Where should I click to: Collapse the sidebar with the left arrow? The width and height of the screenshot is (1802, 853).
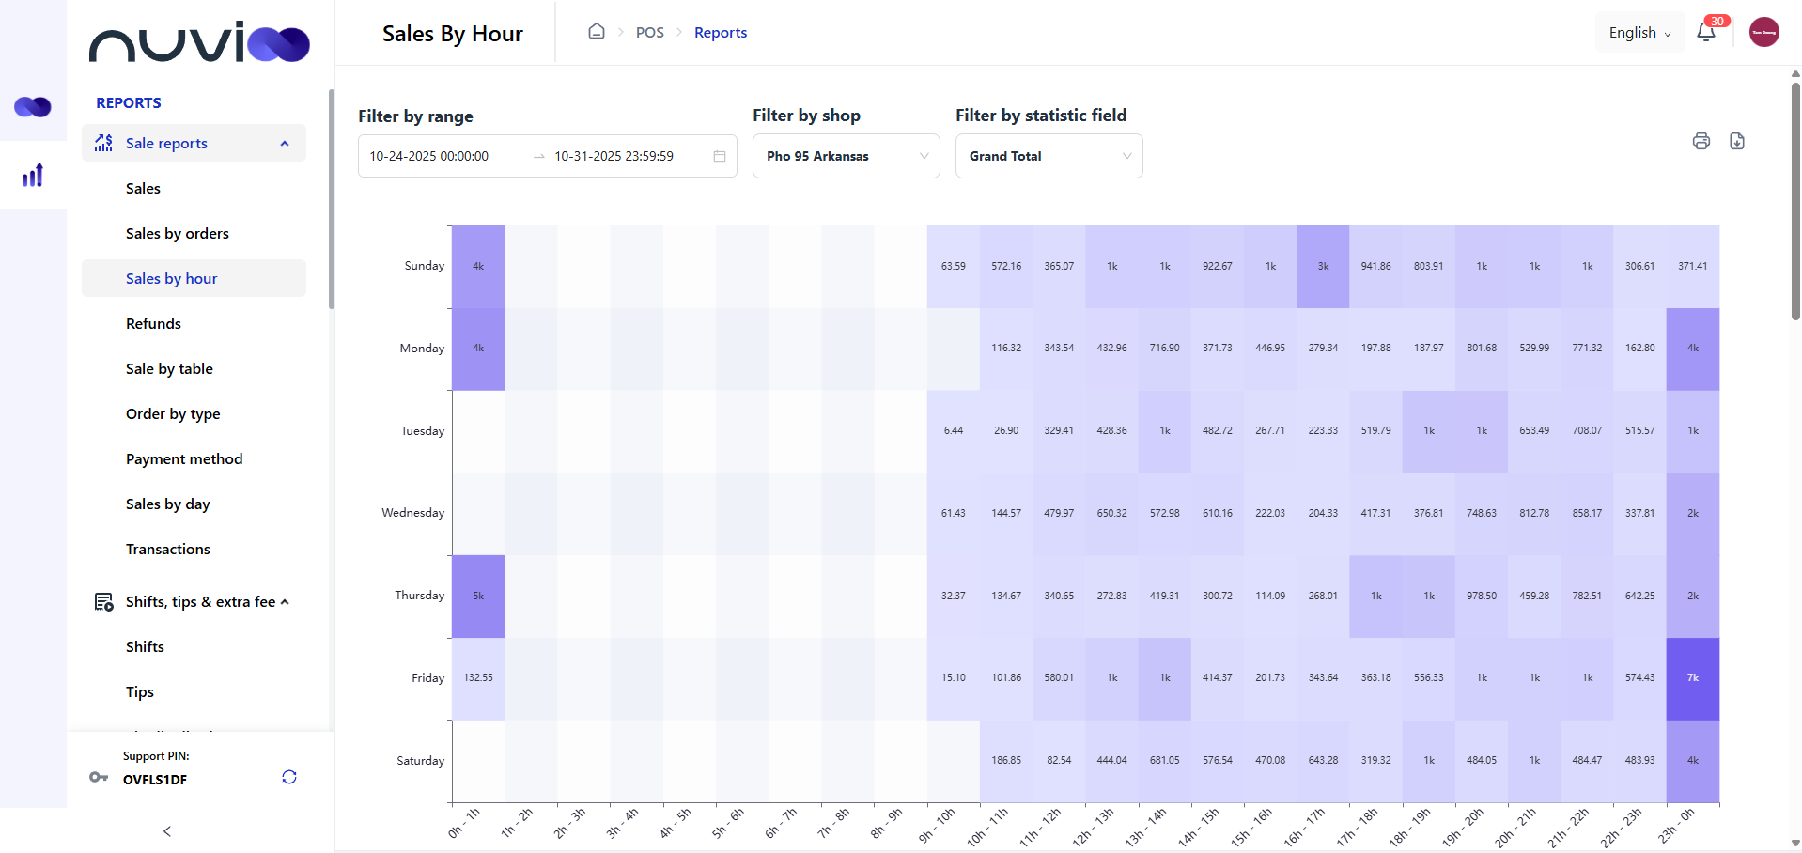167,831
